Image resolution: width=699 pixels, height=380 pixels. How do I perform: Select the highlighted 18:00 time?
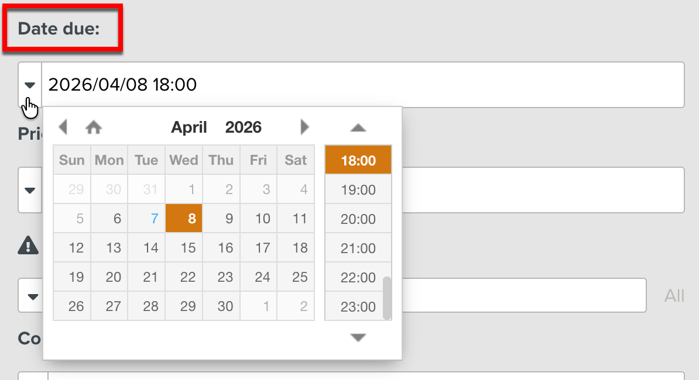358,159
